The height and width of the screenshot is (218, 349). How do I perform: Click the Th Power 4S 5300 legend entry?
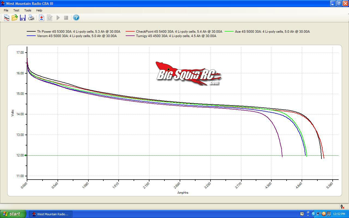pos(73,31)
